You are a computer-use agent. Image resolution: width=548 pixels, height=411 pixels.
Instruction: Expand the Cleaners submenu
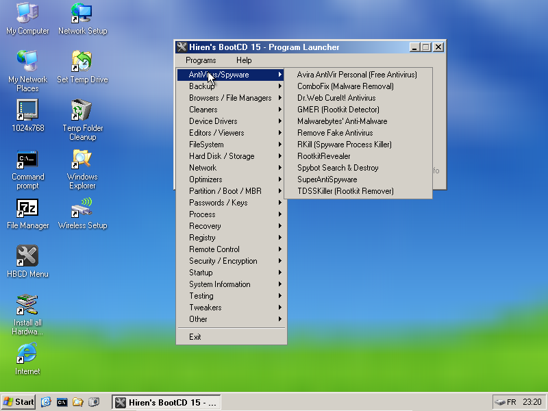pos(231,110)
